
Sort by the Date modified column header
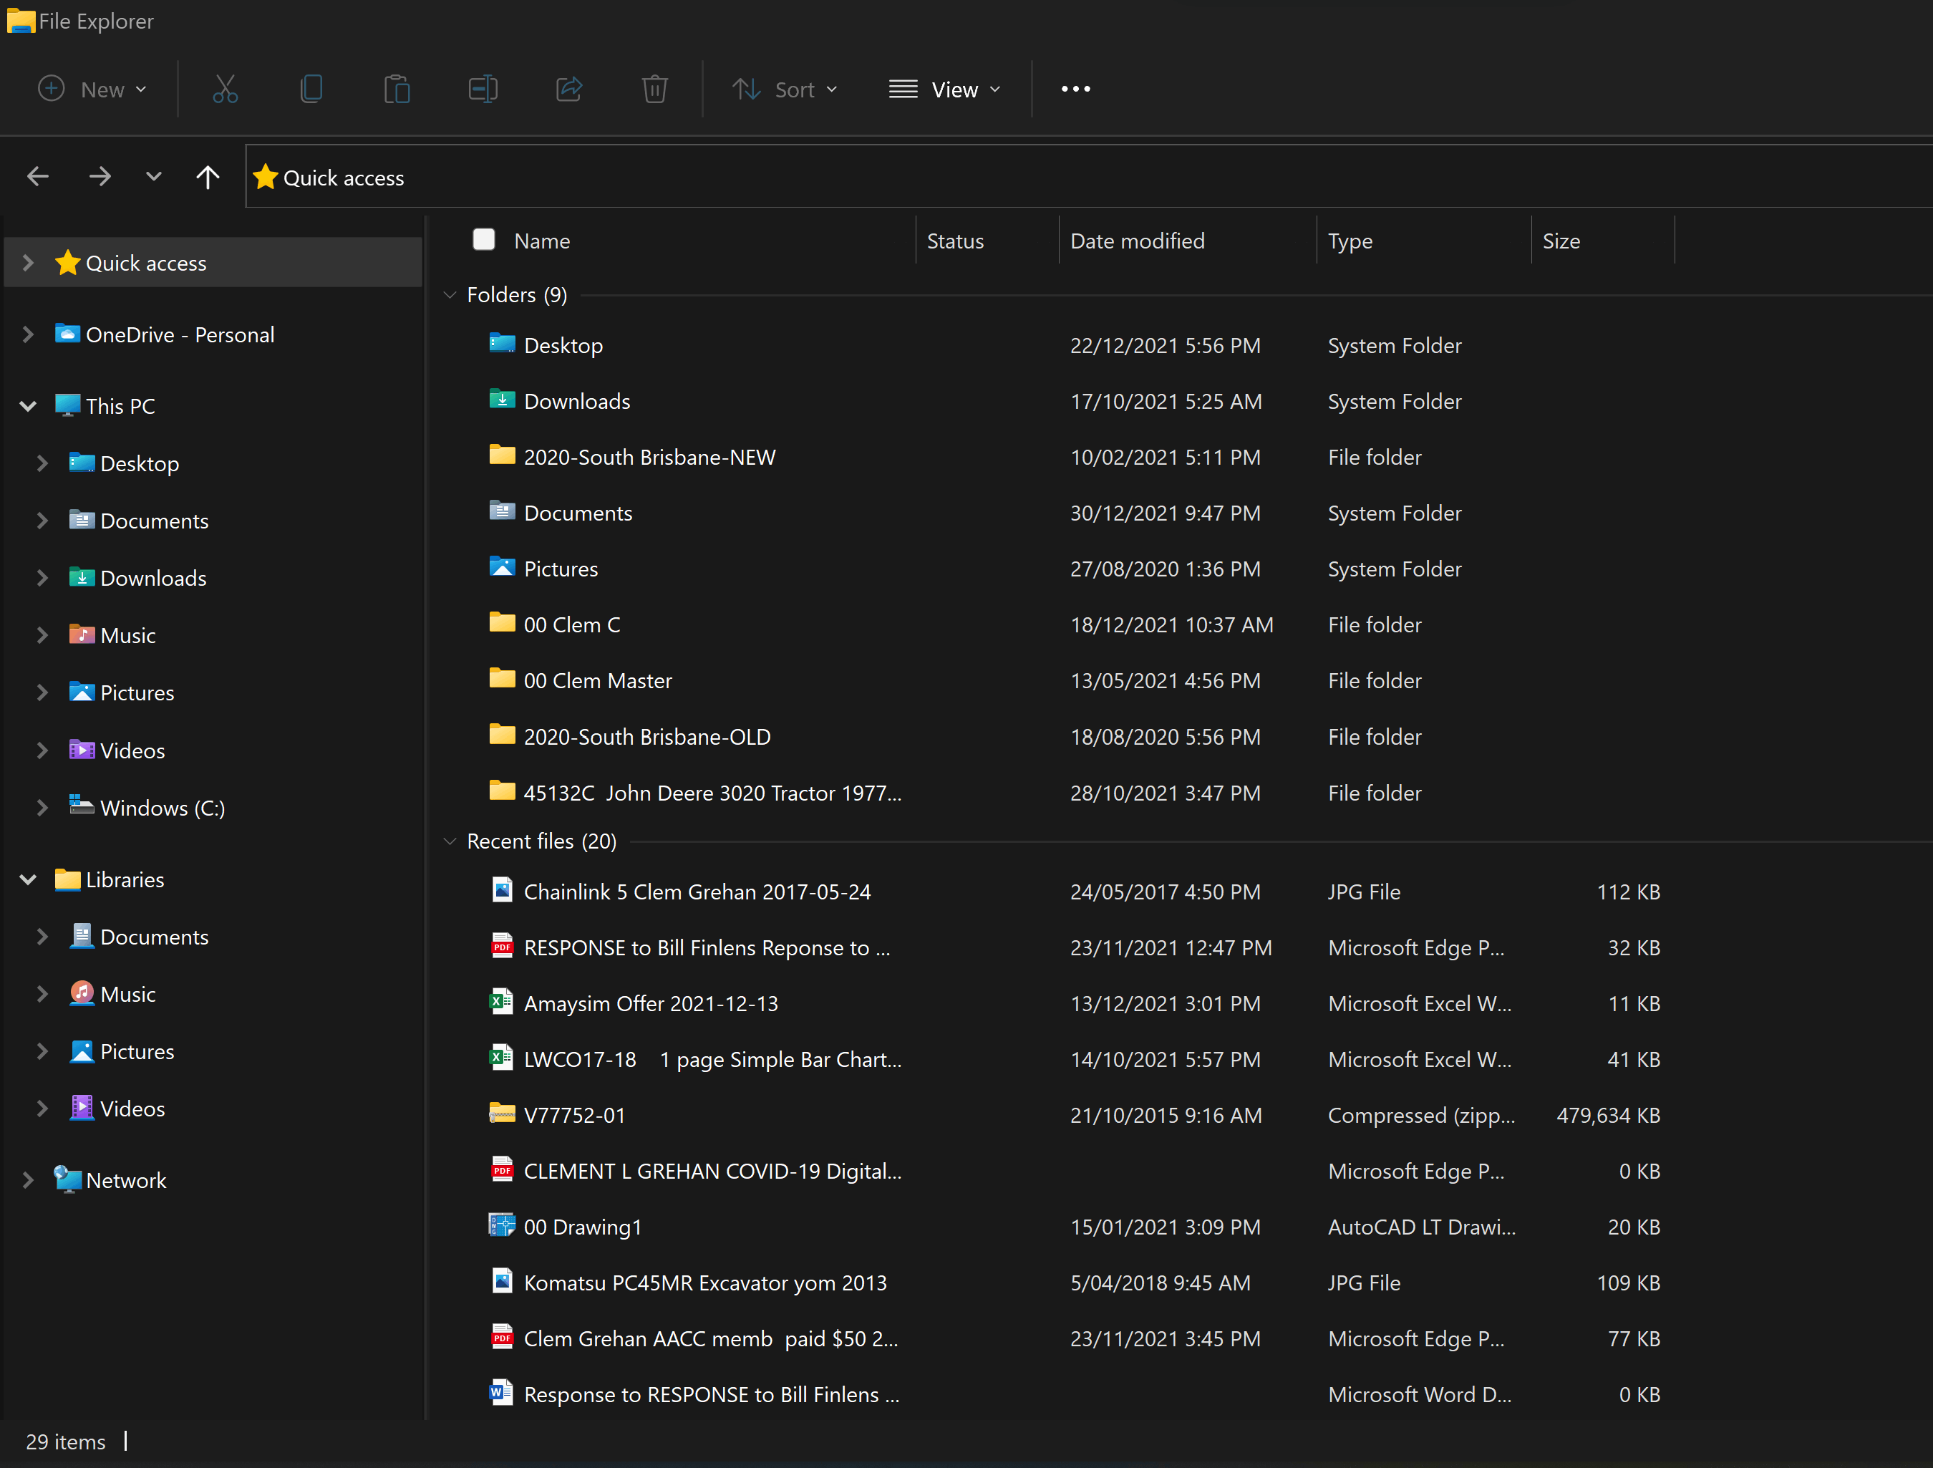[x=1137, y=241]
